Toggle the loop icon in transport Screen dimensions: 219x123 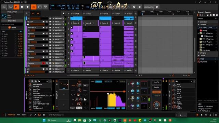tap(88, 7)
